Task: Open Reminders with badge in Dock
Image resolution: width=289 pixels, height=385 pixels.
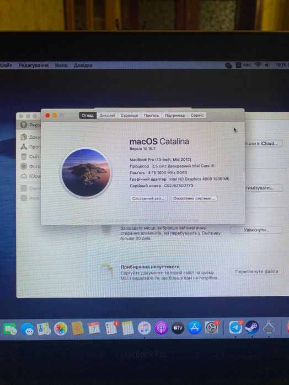Action: [111, 328]
